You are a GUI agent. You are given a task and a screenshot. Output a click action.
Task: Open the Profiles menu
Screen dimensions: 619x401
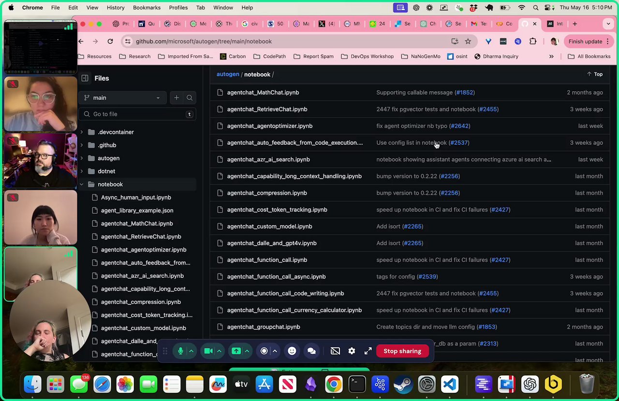pyautogui.click(x=178, y=8)
